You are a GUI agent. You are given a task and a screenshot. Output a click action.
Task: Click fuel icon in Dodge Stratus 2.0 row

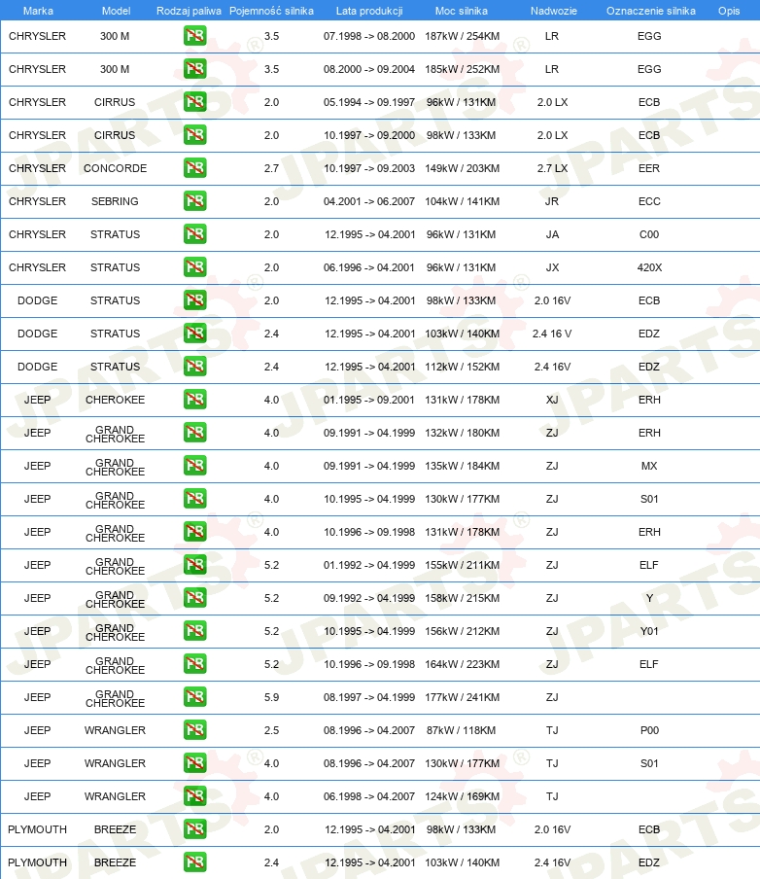tap(195, 300)
